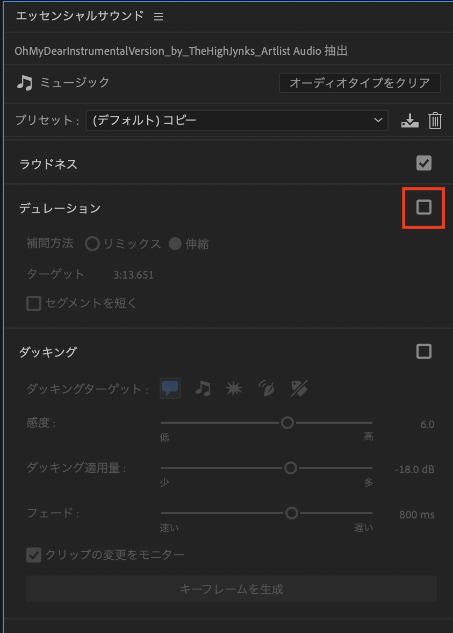Viewport: 453px width, 633px height.
Task: Click the ミュージック audio type label
Action: (x=75, y=82)
